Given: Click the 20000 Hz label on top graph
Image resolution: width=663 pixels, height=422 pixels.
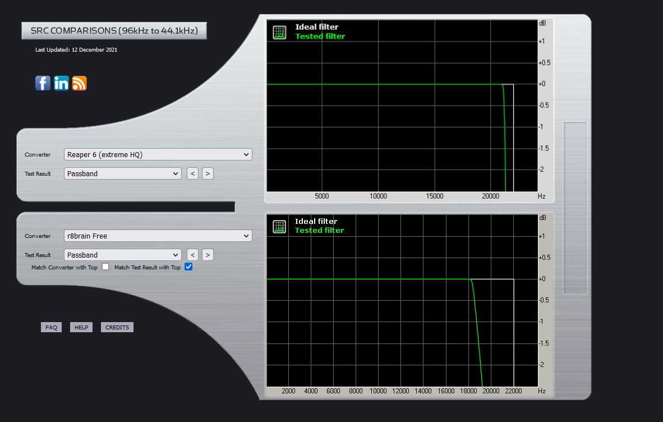Looking at the screenshot, I should point(490,196).
